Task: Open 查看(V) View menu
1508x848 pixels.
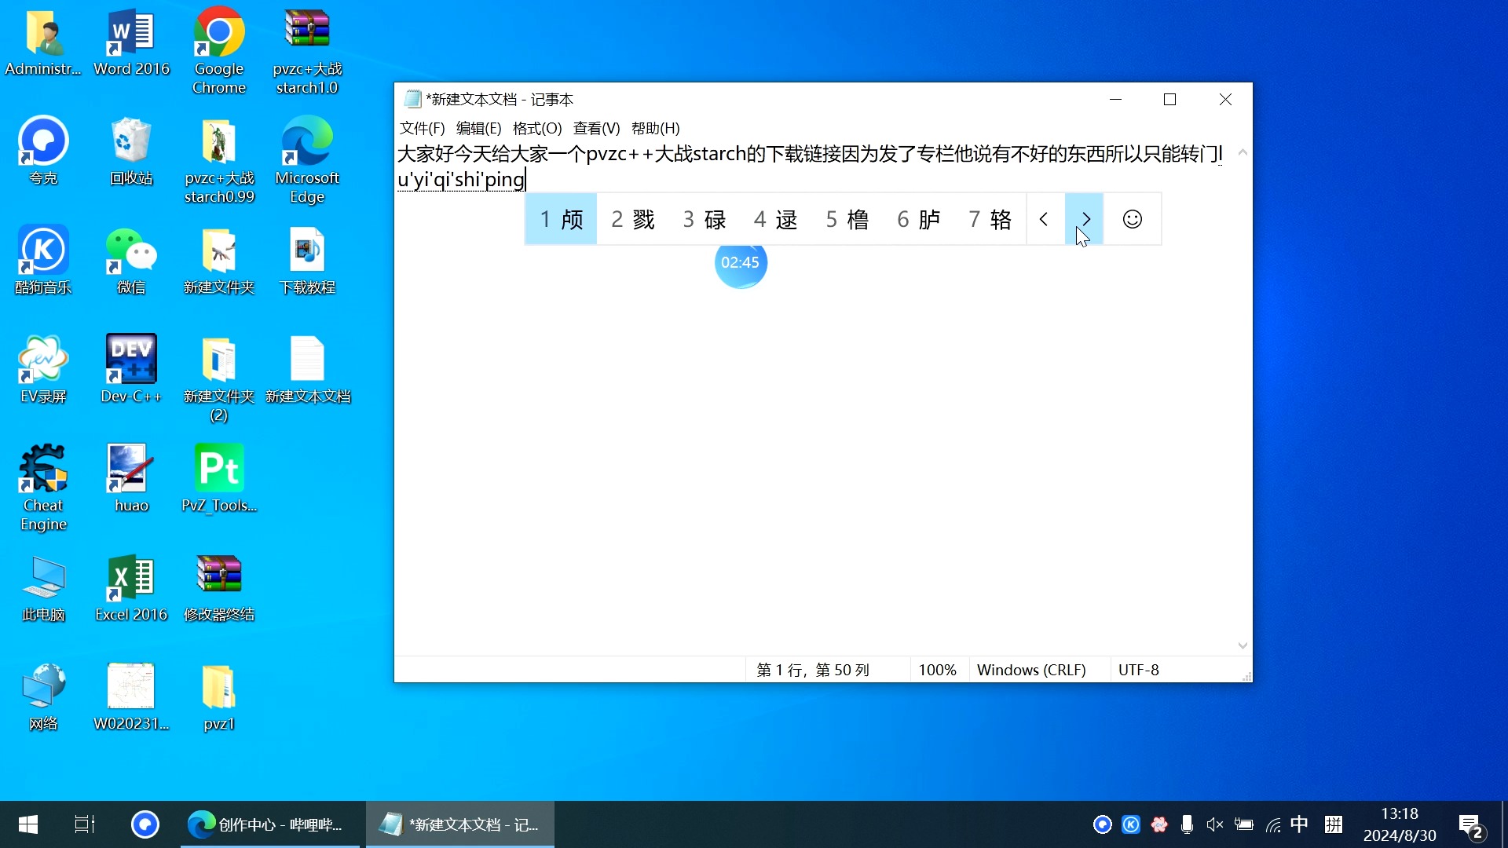Action: pyautogui.click(x=594, y=127)
